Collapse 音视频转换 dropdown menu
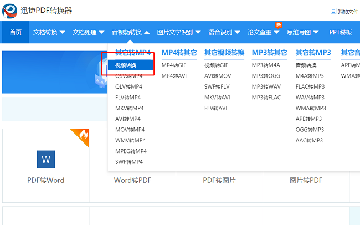360x225 pixels. coord(131,32)
